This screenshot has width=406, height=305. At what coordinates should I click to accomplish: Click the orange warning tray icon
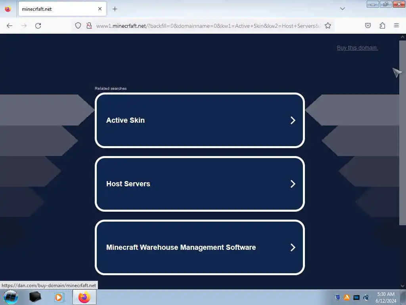coord(347,297)
